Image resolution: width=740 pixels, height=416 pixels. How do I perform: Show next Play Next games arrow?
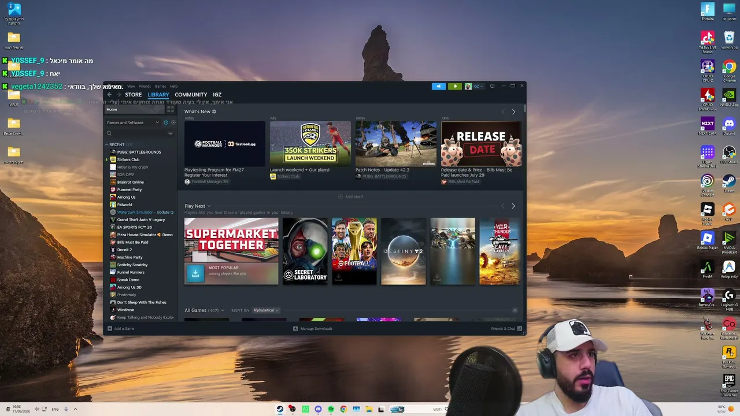(x=513, y=206)
